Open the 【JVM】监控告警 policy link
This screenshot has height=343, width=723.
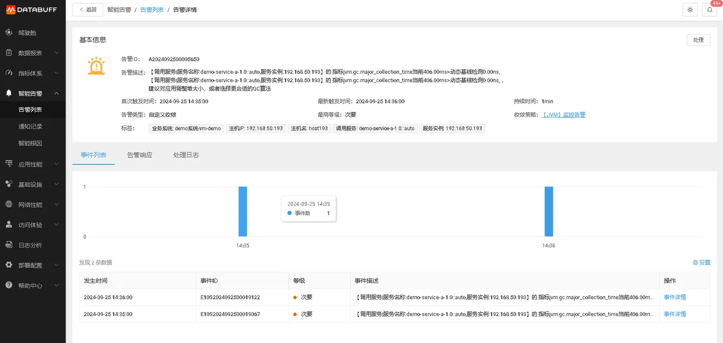(563, 115)
